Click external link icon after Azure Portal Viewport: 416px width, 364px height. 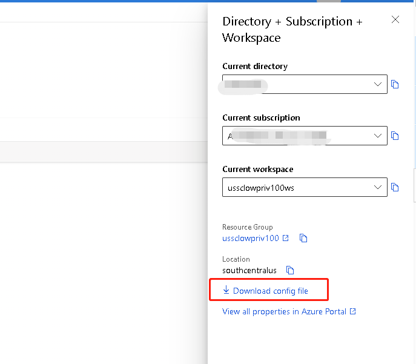pyautogui.click(x=353, y=312)
